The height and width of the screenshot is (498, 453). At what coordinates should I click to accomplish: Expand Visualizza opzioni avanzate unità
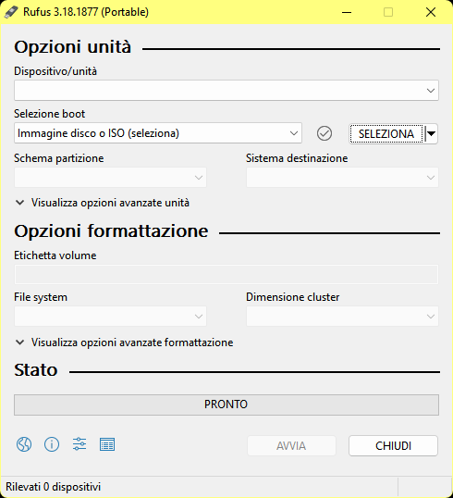click(x=102, y=203)
